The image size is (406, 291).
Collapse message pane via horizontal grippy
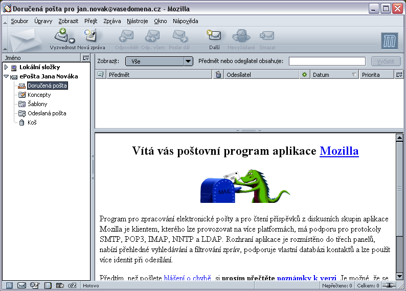249,130
